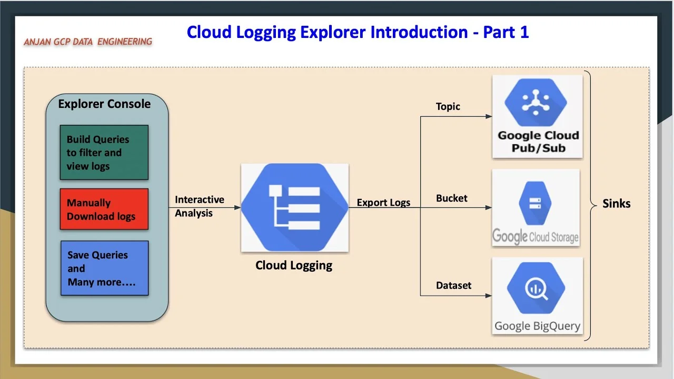Select the Topic label above Pub/Sub arrow
This screenshot has width=674, height=379.
(448, 106)
